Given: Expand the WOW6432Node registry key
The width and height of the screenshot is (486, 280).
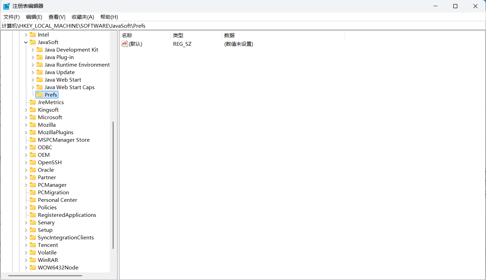Looking at the screenshot, I should [26, 267].
